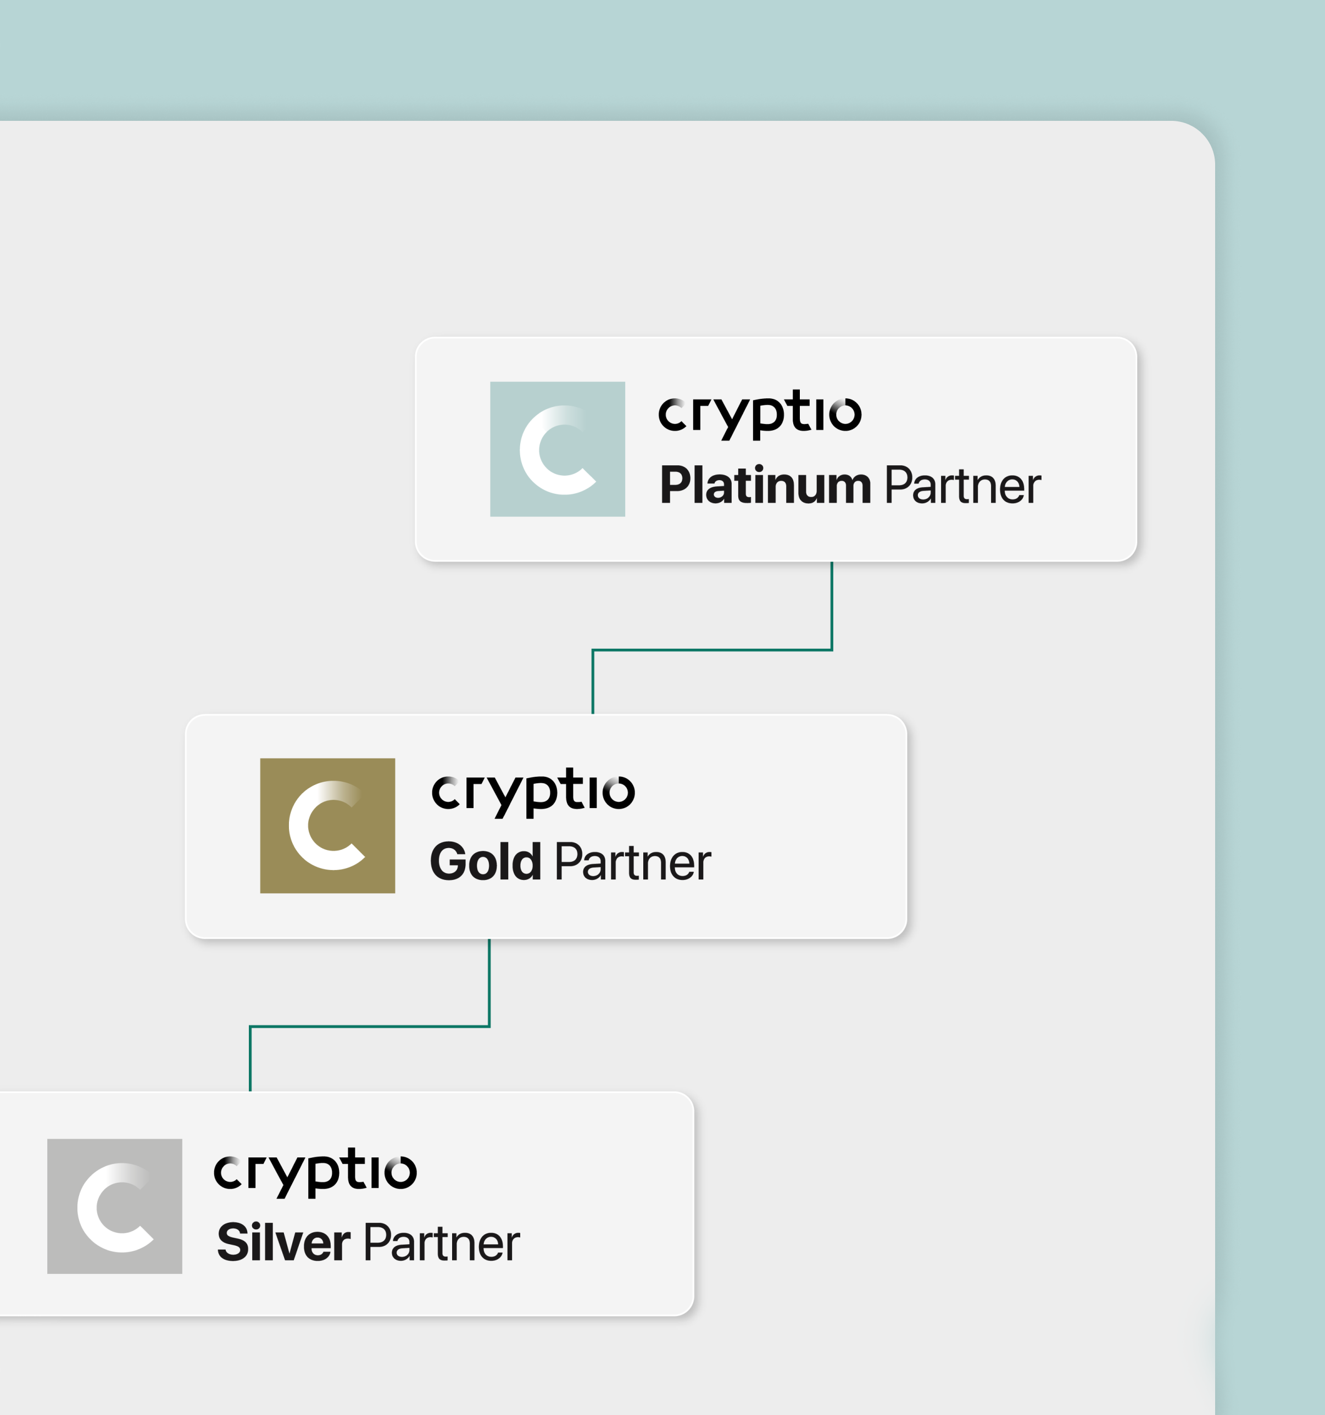The height and width of the screenshot is (1415, 1325).
Task: Click the Gold Partner olive C logo icon
Action: [327, 826]
